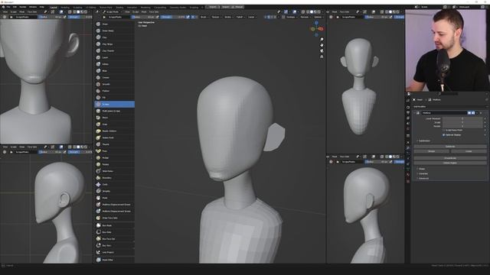Select the Draw Face Sets brush
490x275 pixels.
pos(114,218)
